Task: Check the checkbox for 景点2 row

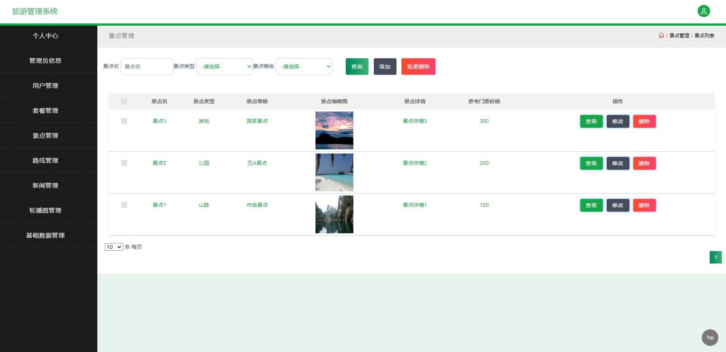Action: [x=124, y=163]
